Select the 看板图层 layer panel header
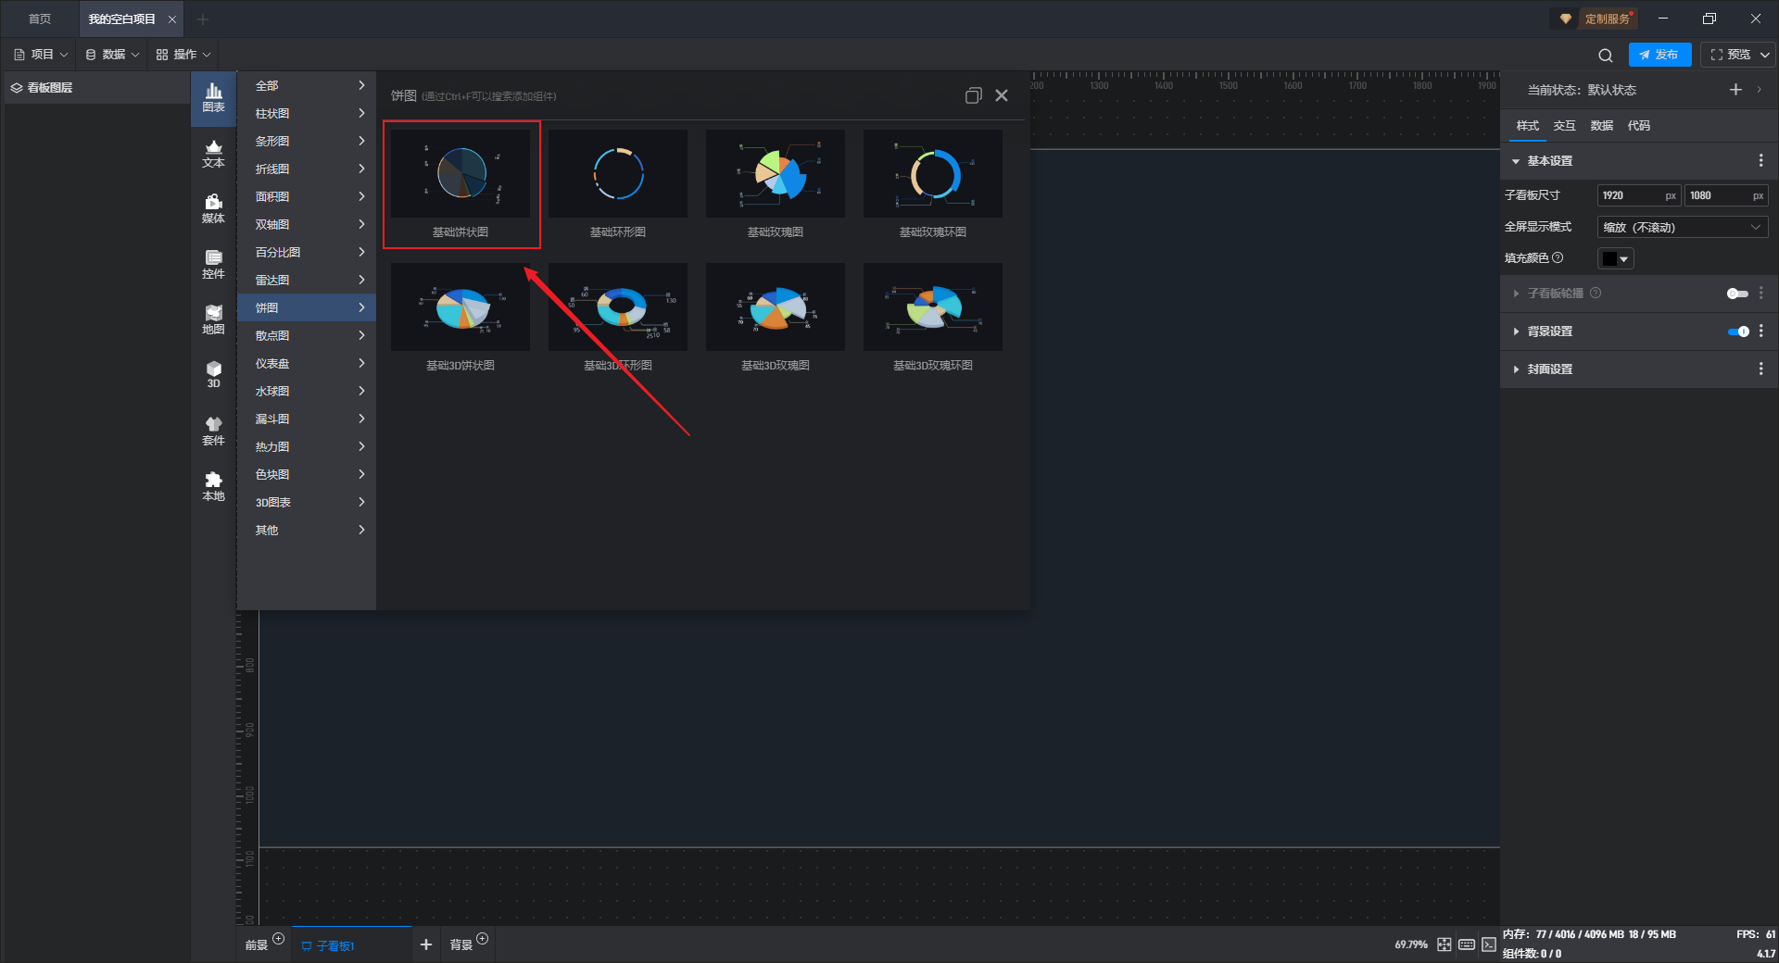This screenshot has height=963, width=1779. [96, 88]
